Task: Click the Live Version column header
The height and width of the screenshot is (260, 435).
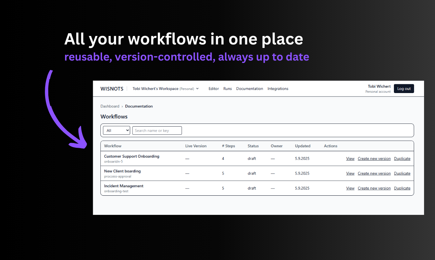Action: pos(196,146)
